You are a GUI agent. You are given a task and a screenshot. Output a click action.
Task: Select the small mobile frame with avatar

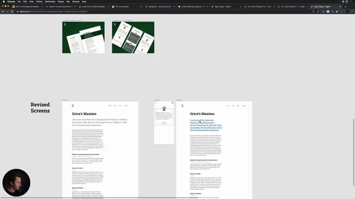[164, 123]
